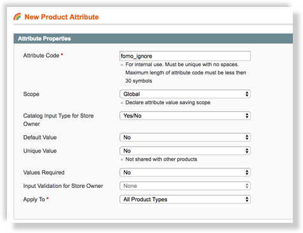The width and height of the screenshot is (303, 233).
Task: Click the Input Validation for Store Owner label
Action: pyautogui.click(x=63, y=186)
